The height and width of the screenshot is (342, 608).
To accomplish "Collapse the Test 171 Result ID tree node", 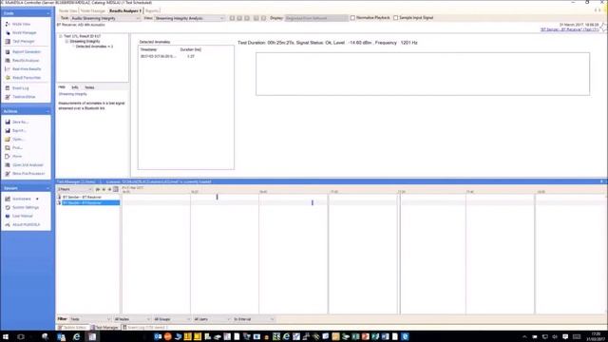I will tap(61, 36).
